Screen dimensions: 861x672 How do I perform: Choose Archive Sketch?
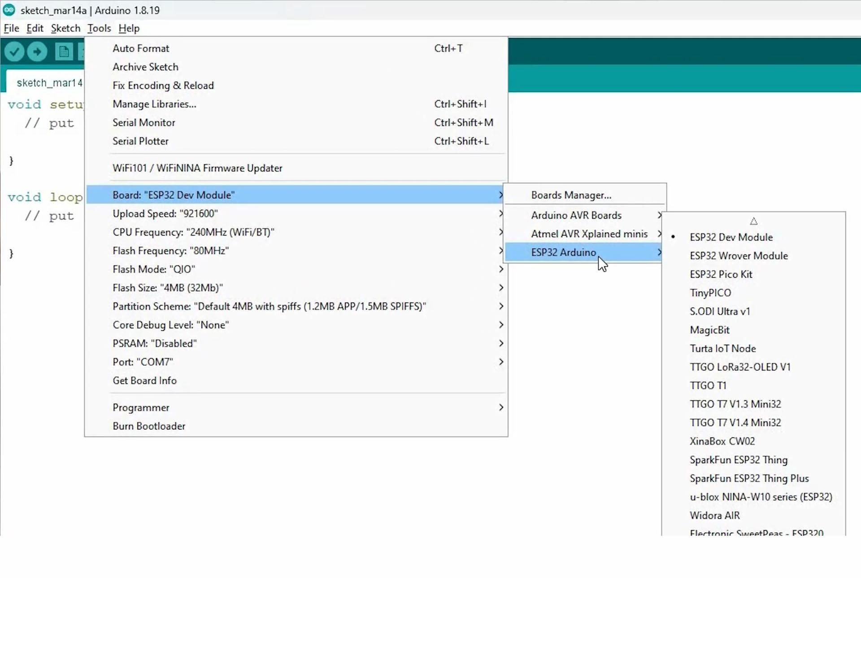(296, 67)
